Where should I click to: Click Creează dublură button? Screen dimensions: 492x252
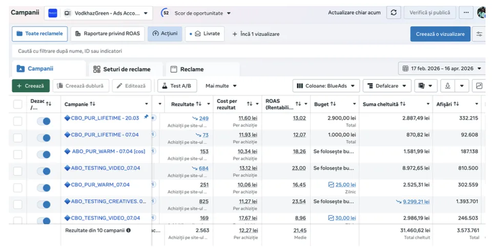80,86
